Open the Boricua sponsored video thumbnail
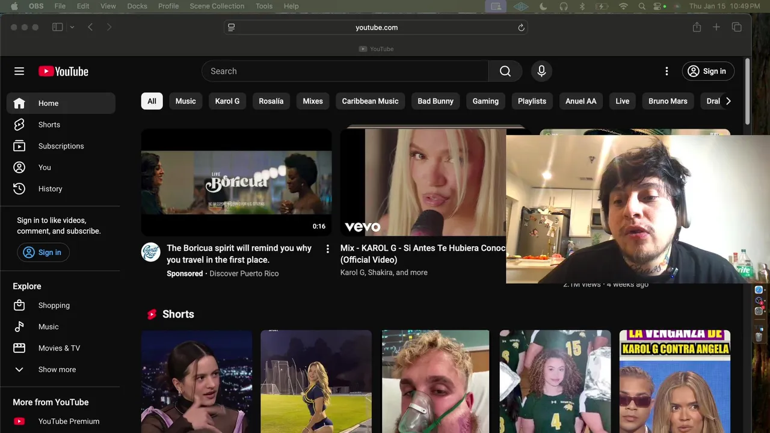 coord(236,182)
